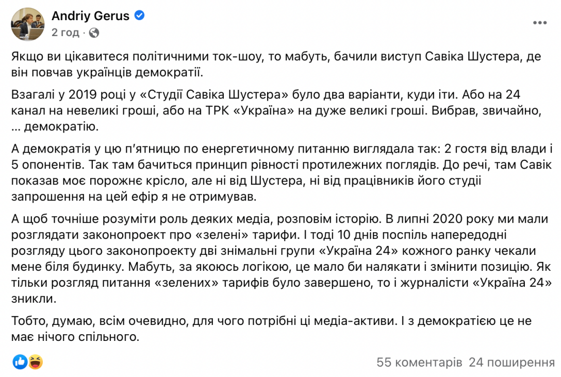Click the blue verified badge

click(139, 16)
